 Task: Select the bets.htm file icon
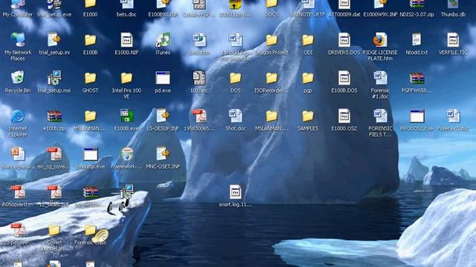click(199, 40)
